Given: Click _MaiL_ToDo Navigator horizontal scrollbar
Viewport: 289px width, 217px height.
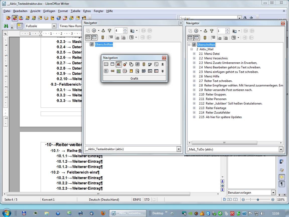Looking at the screenshot, I should pyautogui.click(x=224, y=143).
